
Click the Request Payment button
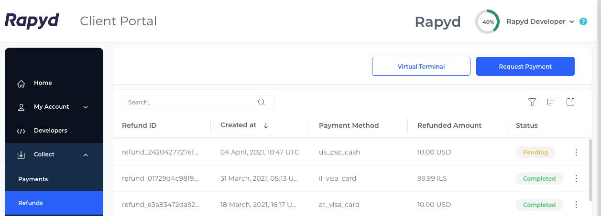(525, 67)
